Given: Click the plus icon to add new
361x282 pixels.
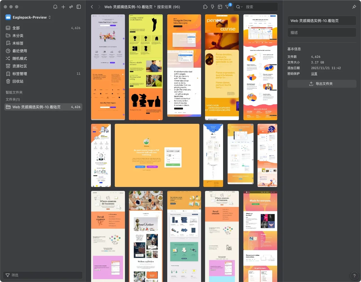Looking at the screenshot, I should click(x=63, y=7).
